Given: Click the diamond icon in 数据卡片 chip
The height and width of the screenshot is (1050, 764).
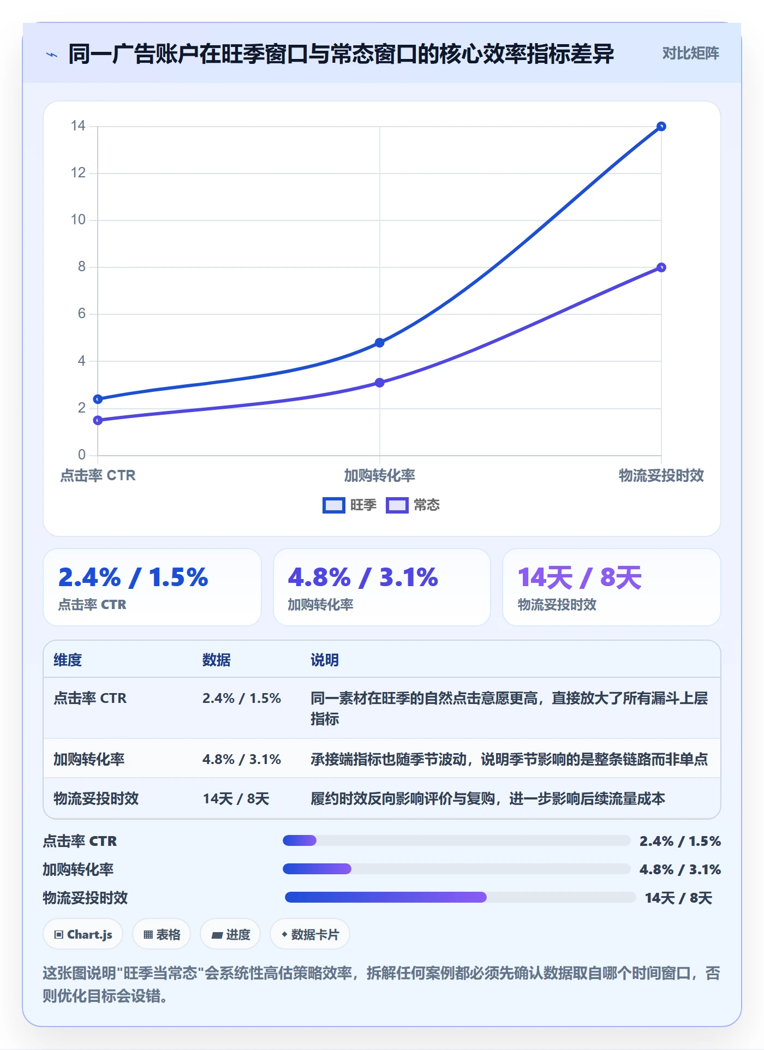Looking at the screenshot, I should click(x=284, y=934).
